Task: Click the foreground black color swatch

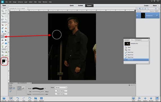Action: point(3,61)
